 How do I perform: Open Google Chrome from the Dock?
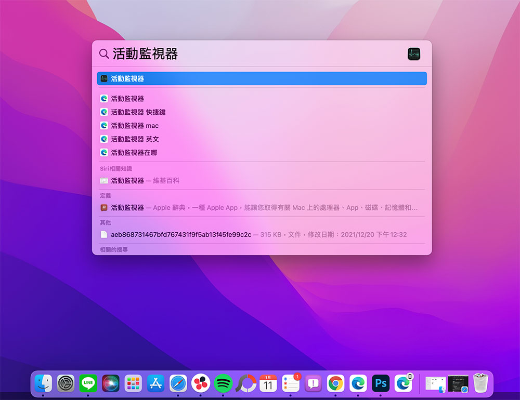click(335, 383)
